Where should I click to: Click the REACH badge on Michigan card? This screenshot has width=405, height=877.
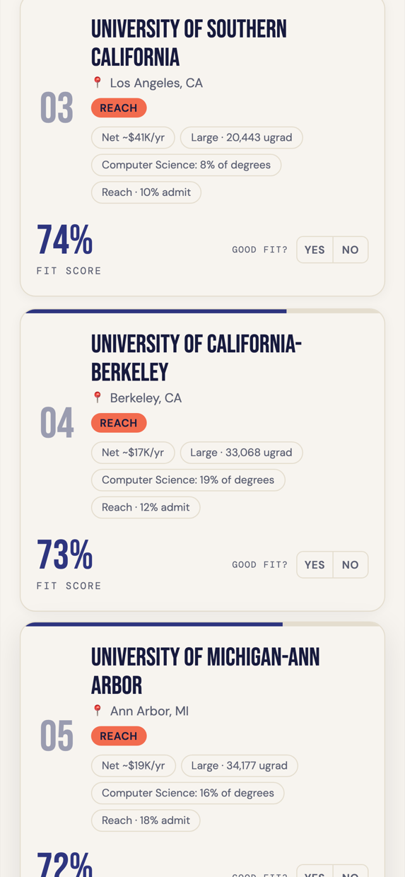119,736
